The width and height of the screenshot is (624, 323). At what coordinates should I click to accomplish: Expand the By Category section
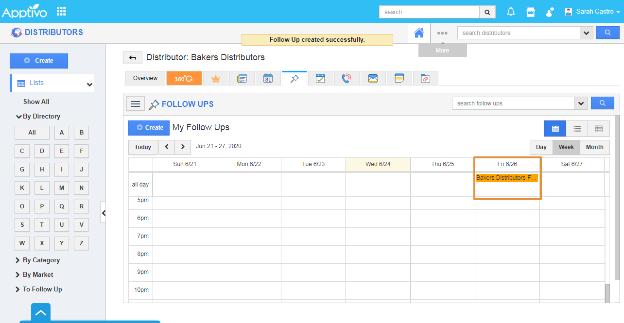click(41, 260)
